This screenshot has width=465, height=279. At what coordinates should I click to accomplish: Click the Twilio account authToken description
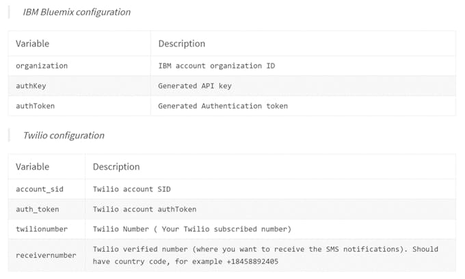[145, 209]
